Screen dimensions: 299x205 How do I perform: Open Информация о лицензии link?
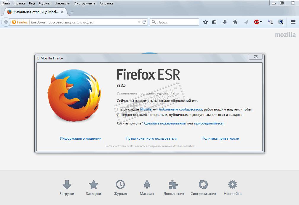click(x=81, y=138)
